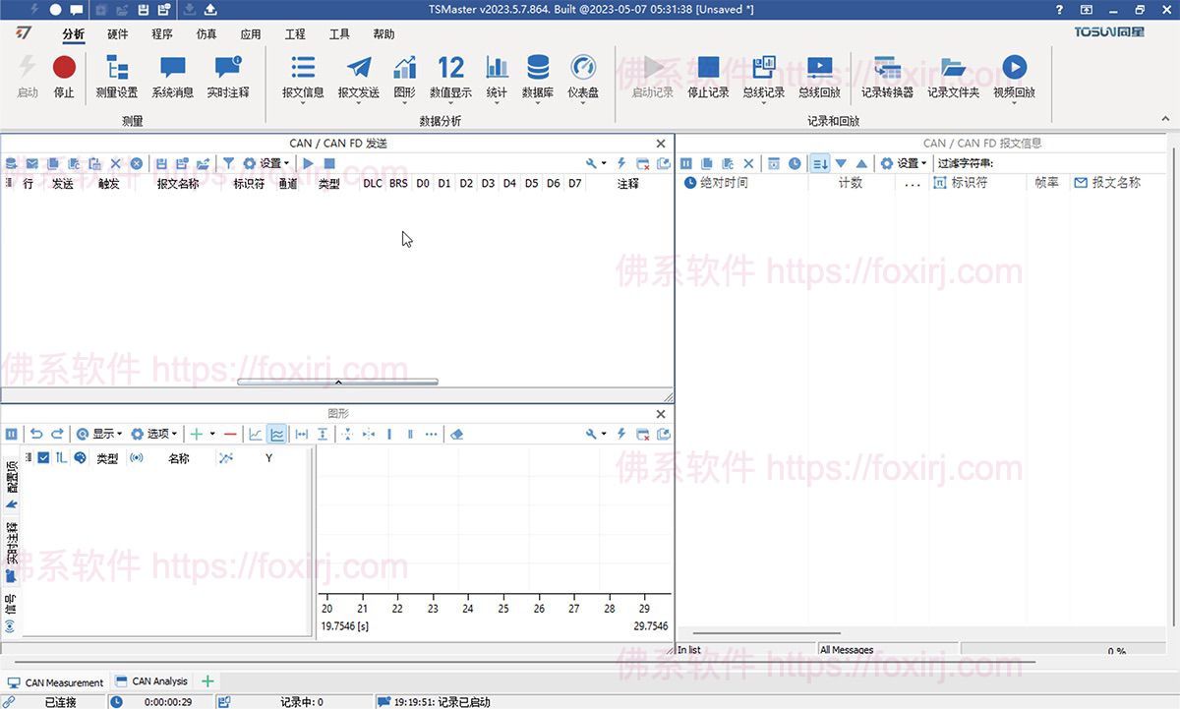Screen dimensions: 1180x709
Task: Click the 视频回放 video replay icon
Action: (x=1015, y=77)
